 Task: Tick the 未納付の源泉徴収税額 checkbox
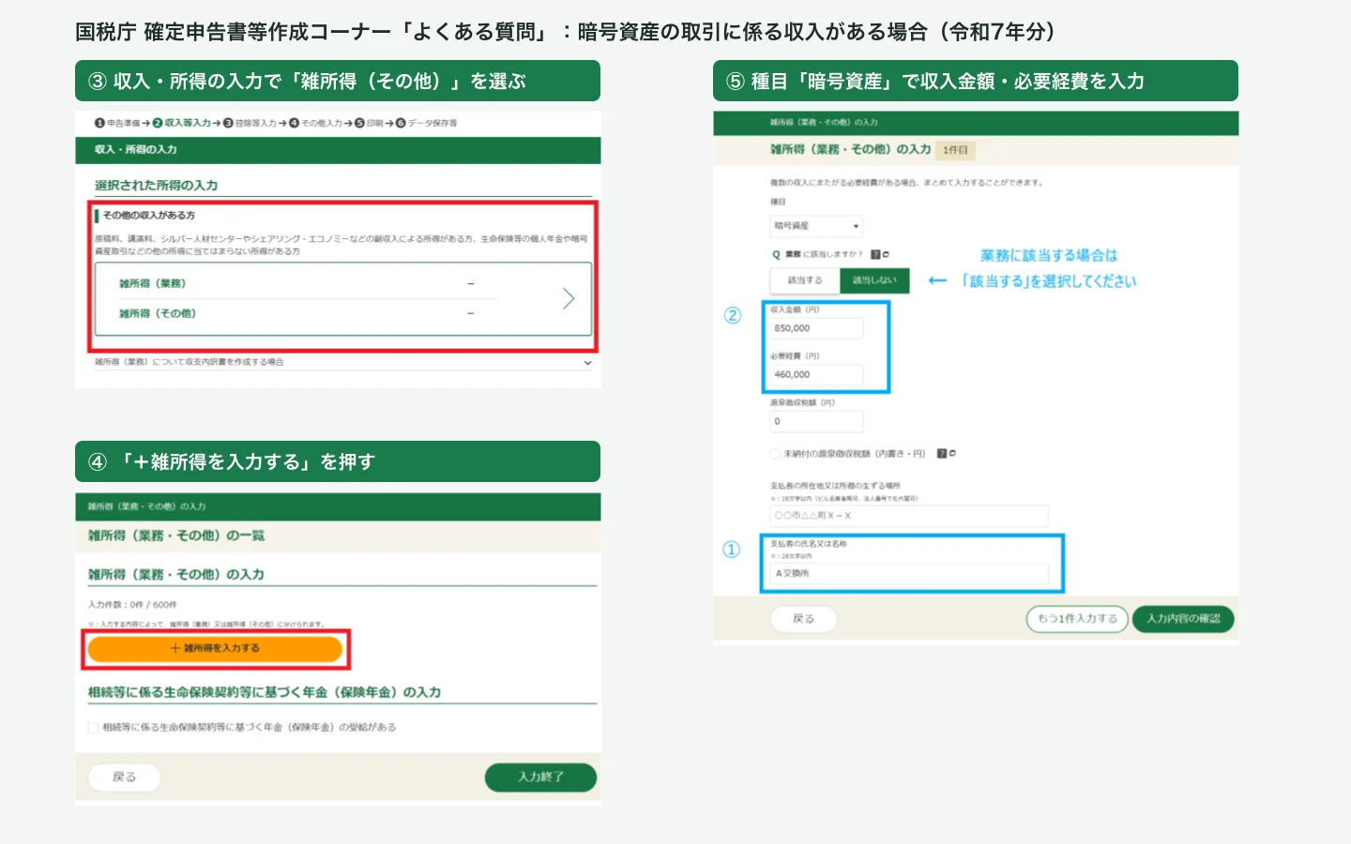point(775,454)
